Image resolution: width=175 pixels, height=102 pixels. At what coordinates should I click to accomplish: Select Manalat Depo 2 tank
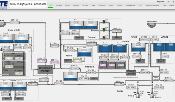120,48
